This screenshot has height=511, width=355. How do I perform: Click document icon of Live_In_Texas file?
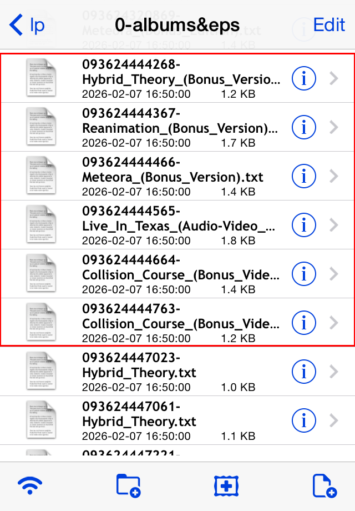pyautogui.click(x=41, y=224)
